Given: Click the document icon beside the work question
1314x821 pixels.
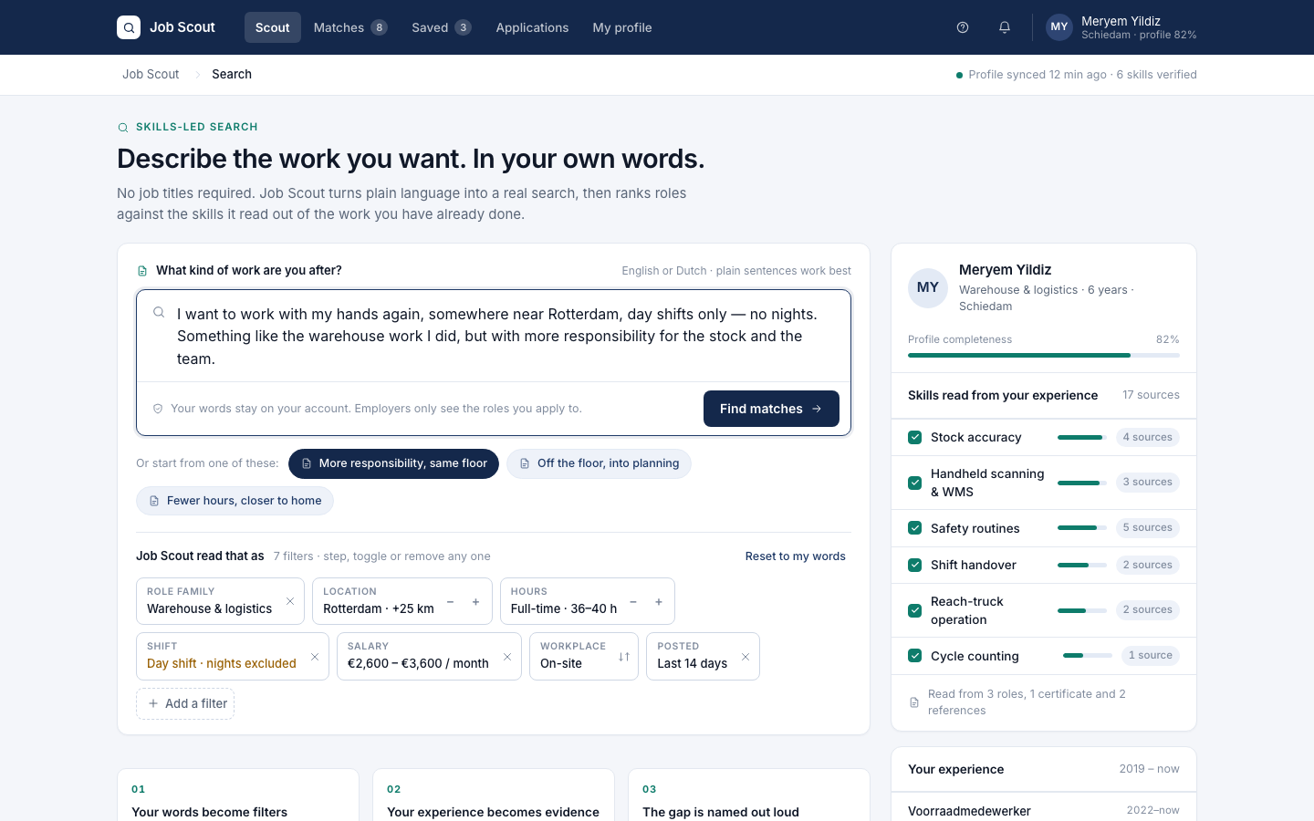Looking at the screenshot, I should click(142, 271).
